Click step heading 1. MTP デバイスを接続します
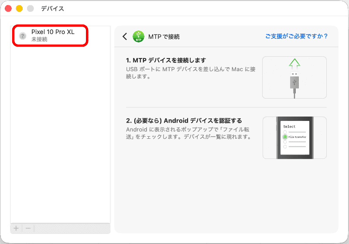 point(166,60)
